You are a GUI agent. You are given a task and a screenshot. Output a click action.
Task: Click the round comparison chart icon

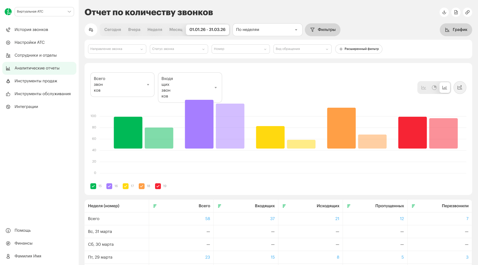coord(460,88)
